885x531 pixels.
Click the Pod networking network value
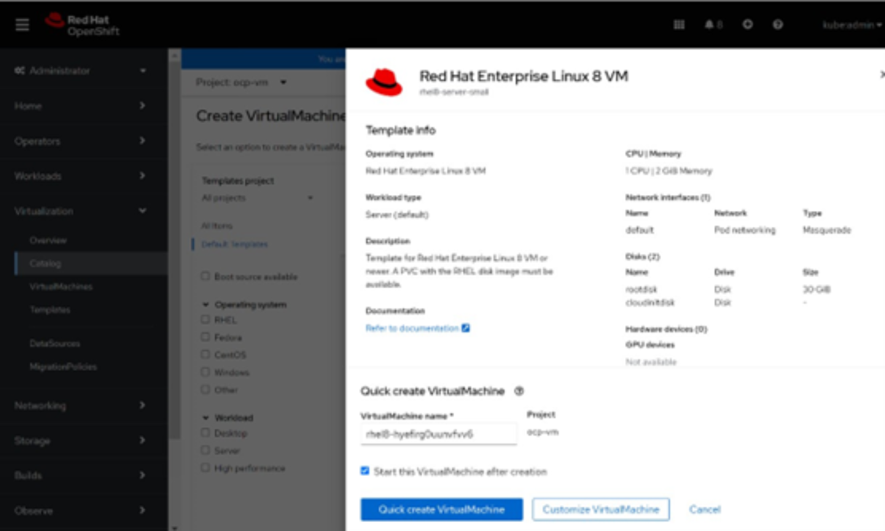tap(745, 230)
